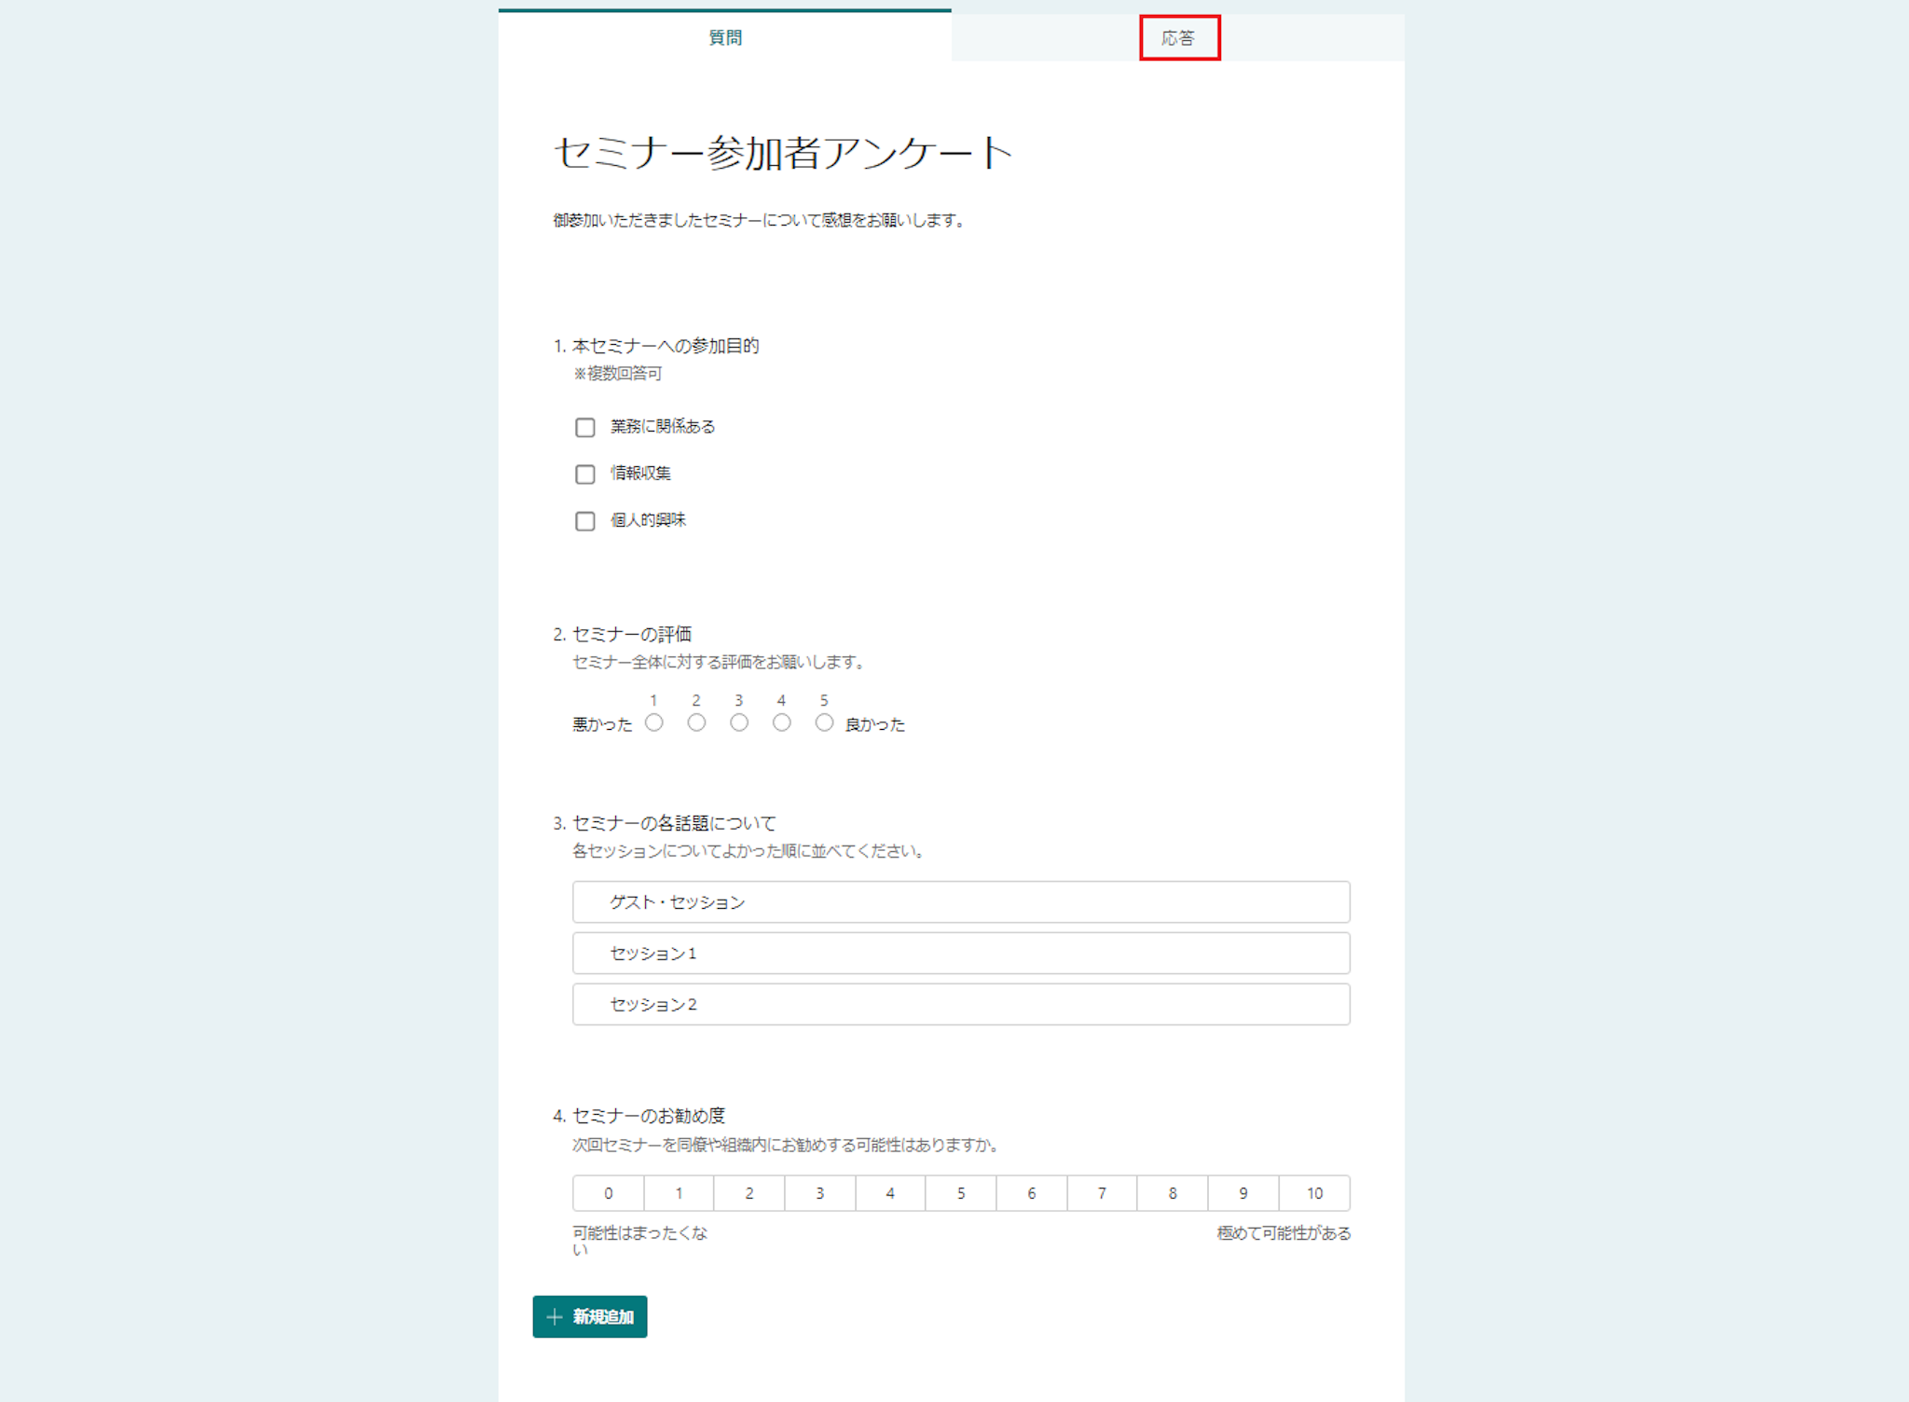Click the セミナー参加者アンケート form title
Screen dimensions: 1909x1402
783,153
